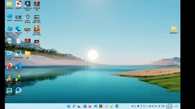Image resolution: width=195 pixels, height=109 pixels.
Task: Open the volume control in the system tray
Action: (x=156, y=106)
